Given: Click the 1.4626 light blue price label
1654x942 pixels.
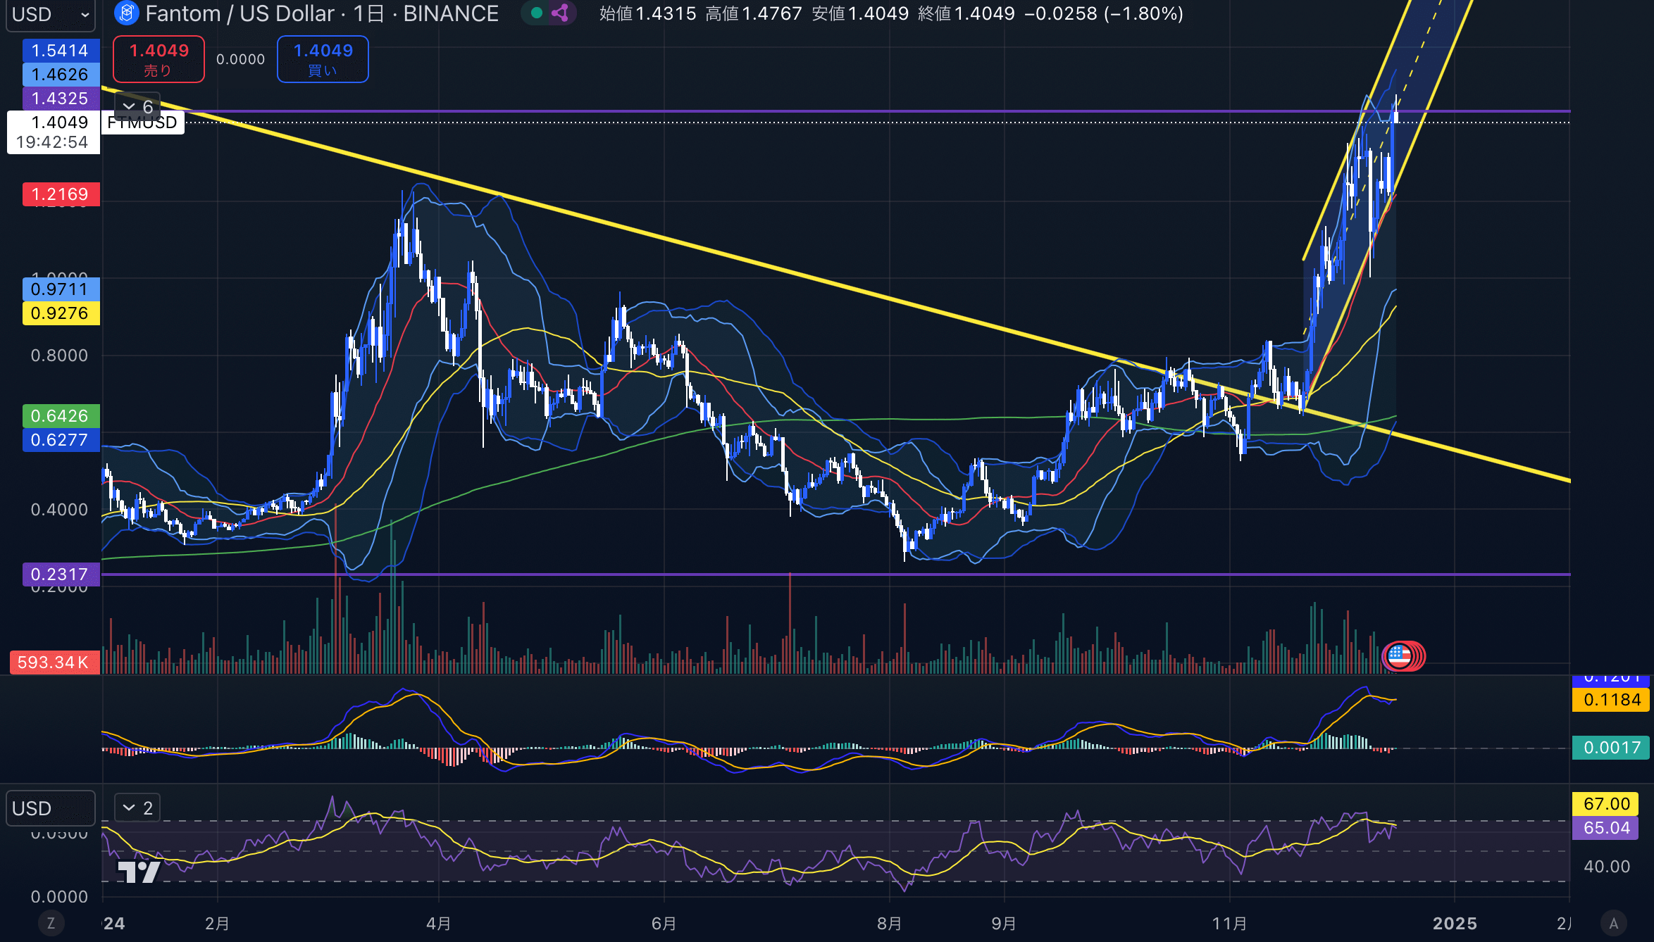Looking at the screenshot, I should pos(61,75).
